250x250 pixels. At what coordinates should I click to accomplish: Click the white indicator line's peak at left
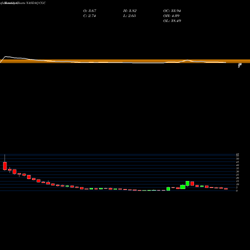coord(6,57)
